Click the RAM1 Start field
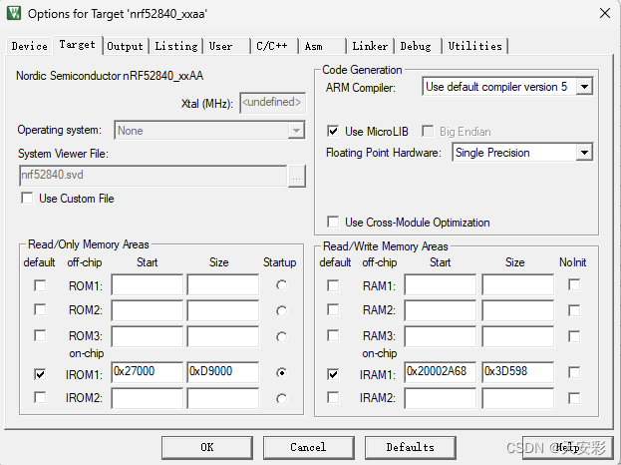The width and height of the screenshot is (621, 465). tap(441, 284)
